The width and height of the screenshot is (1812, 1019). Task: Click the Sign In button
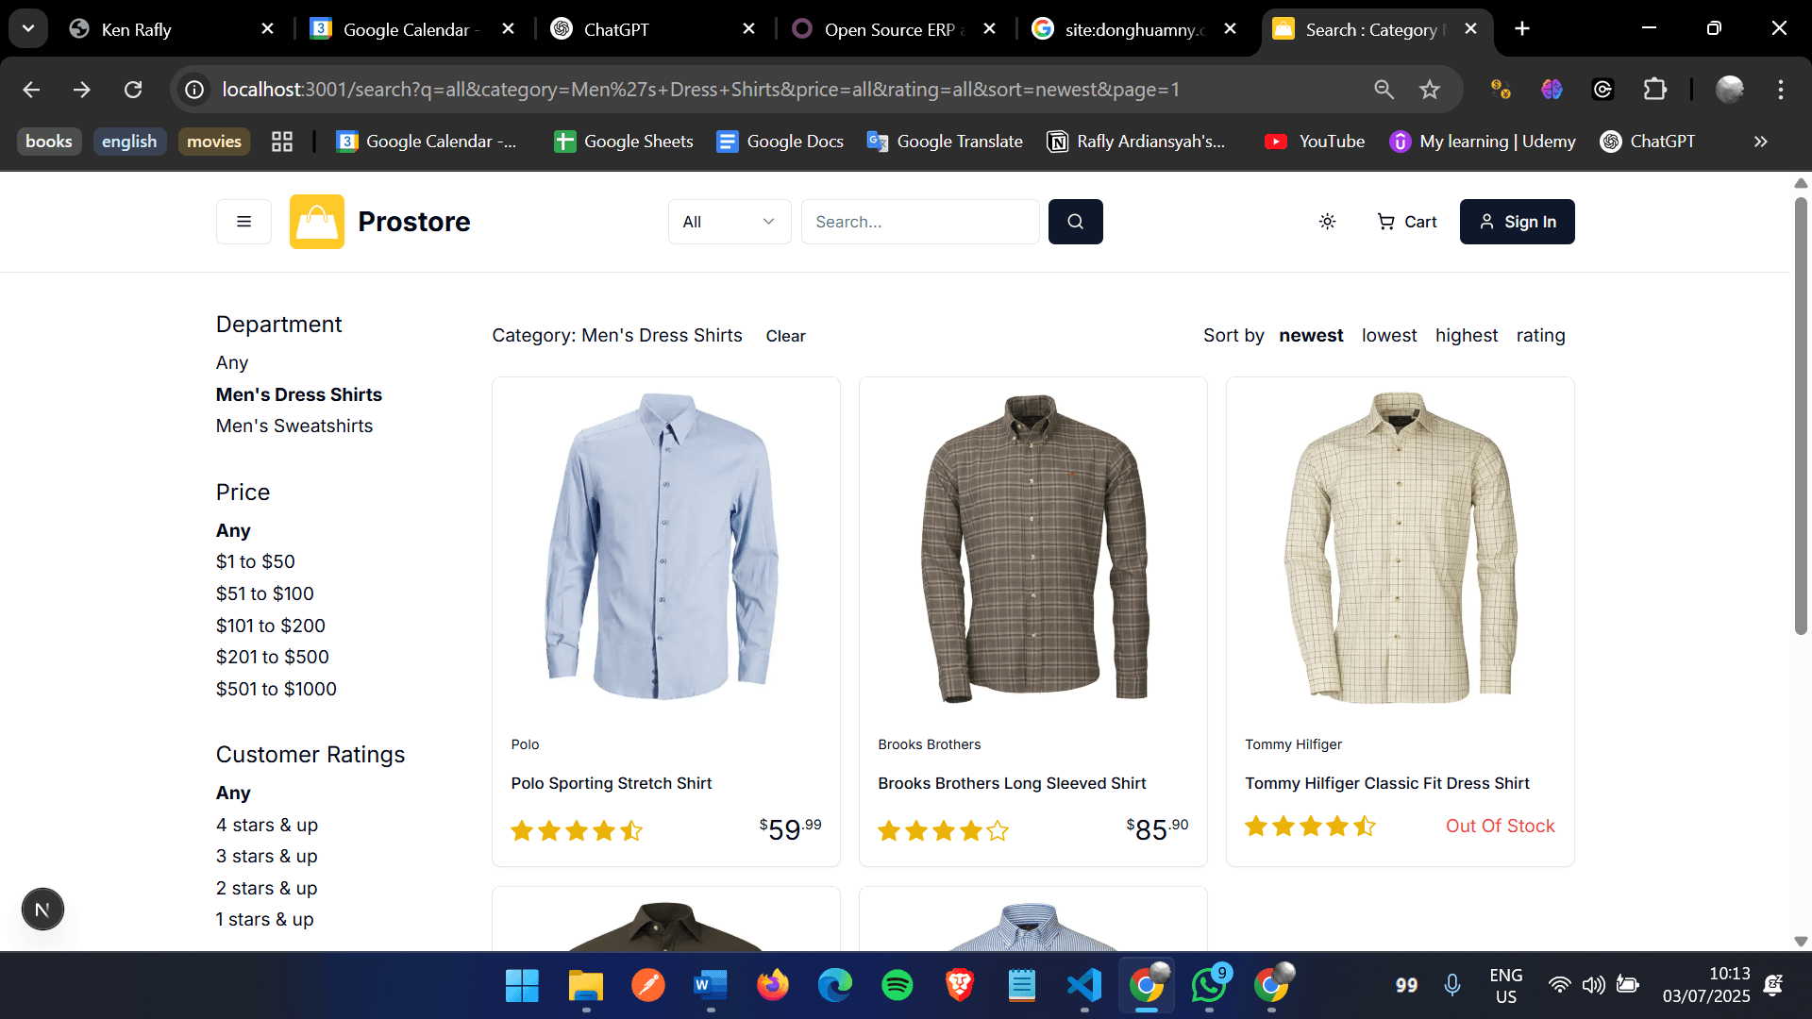click(x=1517, y=222)
